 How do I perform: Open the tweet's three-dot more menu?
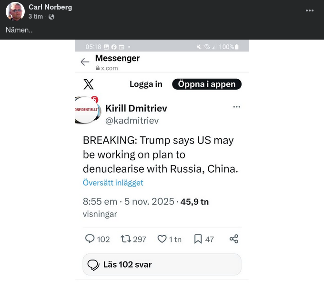[x=236, y=107]
